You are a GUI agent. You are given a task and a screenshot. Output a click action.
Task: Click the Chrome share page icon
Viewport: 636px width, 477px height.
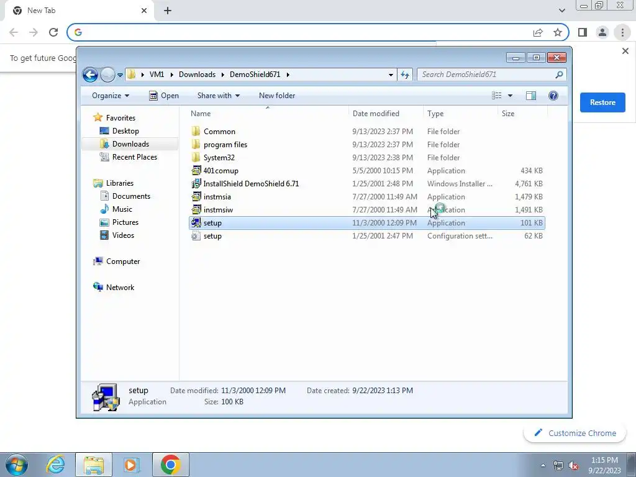click(538, 32)
